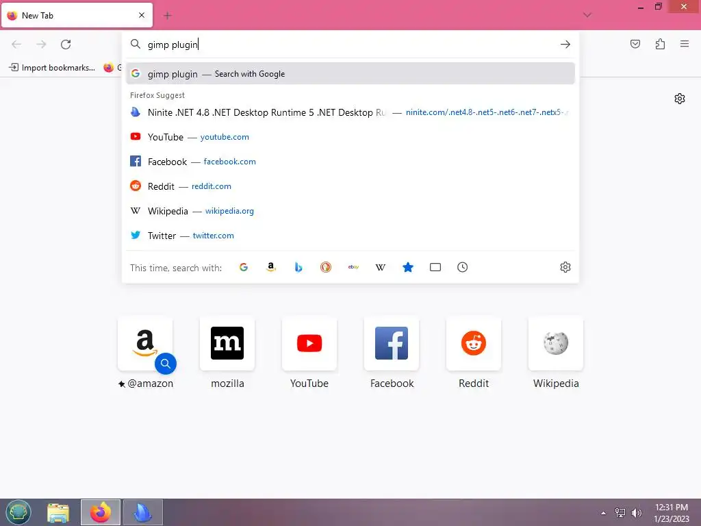This screenshot has width=701, height=526.
Task: Show hidden system tray icons
Action: click(x=604, y=513)
